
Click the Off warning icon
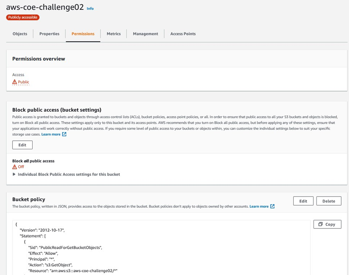(x=15, y=167)
